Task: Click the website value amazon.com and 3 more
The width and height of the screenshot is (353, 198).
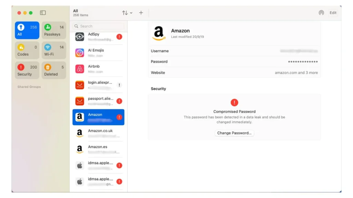Action: click(x=296, y=73)
